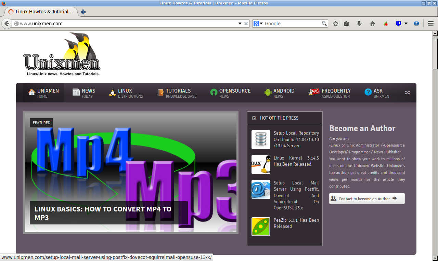This screenshot has width=438, height=261.
Task: Open Adblock Plus dropdown arrow
Action: (x=406, y=24)
